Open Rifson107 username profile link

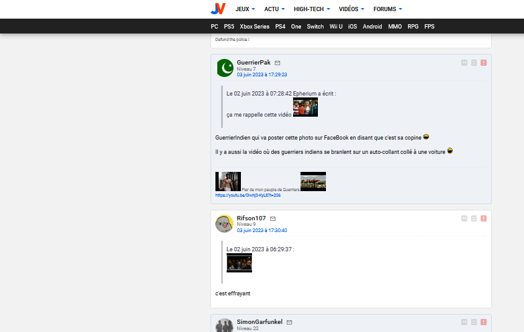(x=251, y=218)
